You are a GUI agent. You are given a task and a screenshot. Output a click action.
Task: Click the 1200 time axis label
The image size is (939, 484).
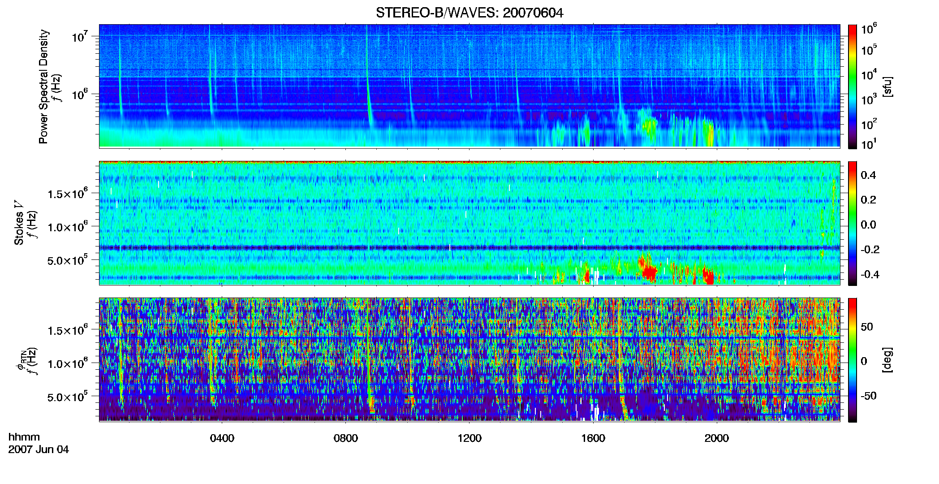pos(469,438)
